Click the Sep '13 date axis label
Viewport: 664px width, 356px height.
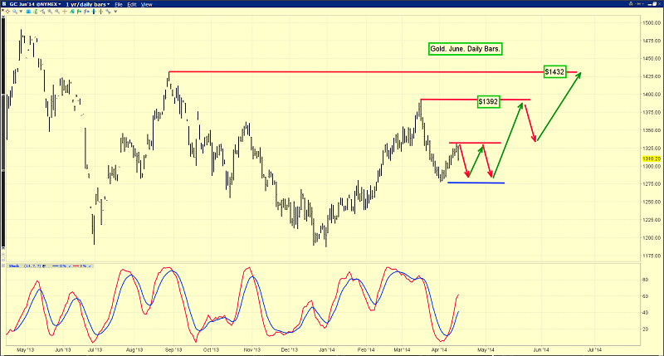[173, 350]
